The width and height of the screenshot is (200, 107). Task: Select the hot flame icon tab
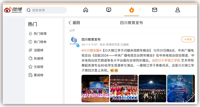131,10
